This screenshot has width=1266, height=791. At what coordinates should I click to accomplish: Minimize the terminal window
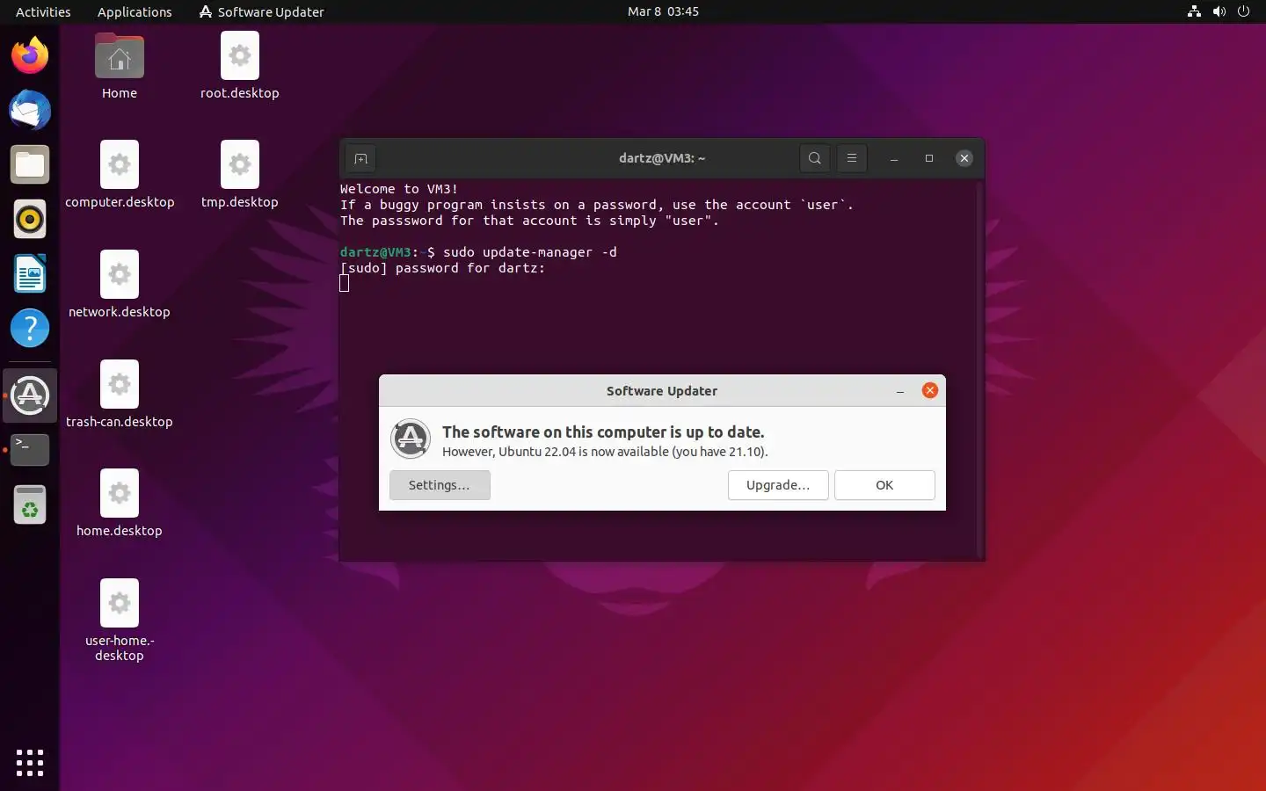[894, 158]
